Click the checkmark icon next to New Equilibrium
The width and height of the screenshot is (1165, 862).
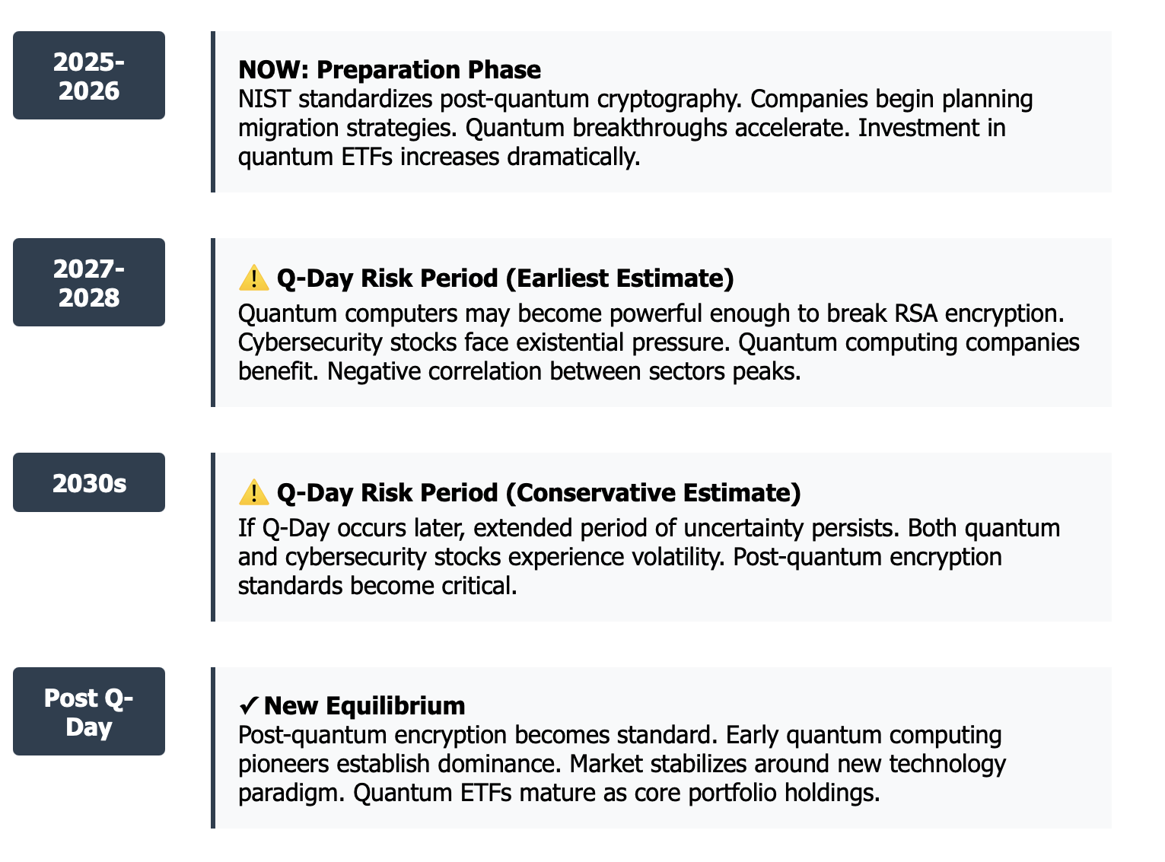pos(249,706)
